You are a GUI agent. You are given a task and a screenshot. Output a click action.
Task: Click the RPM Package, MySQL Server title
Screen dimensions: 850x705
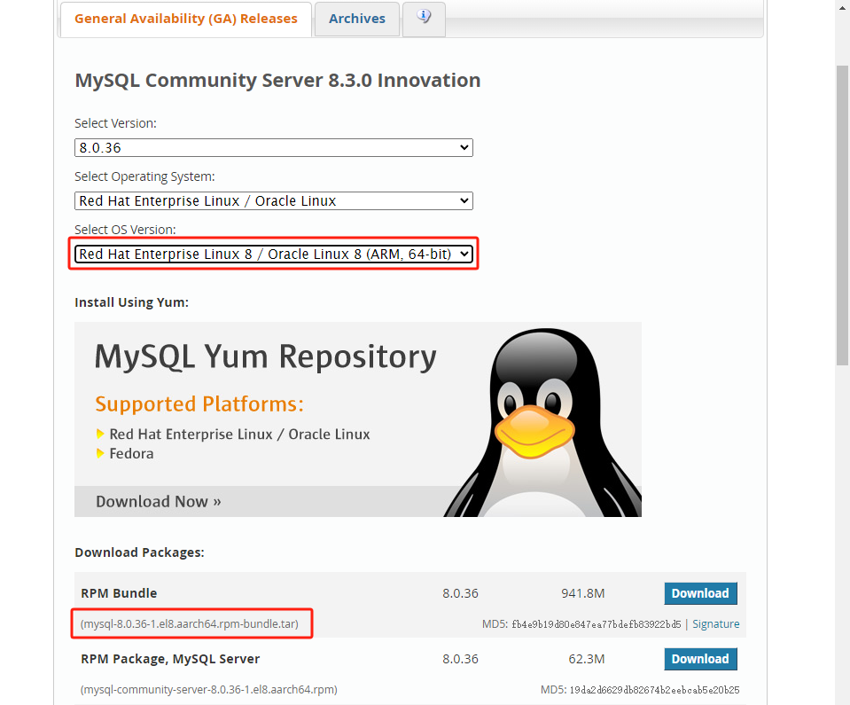[x=170, y=659]
